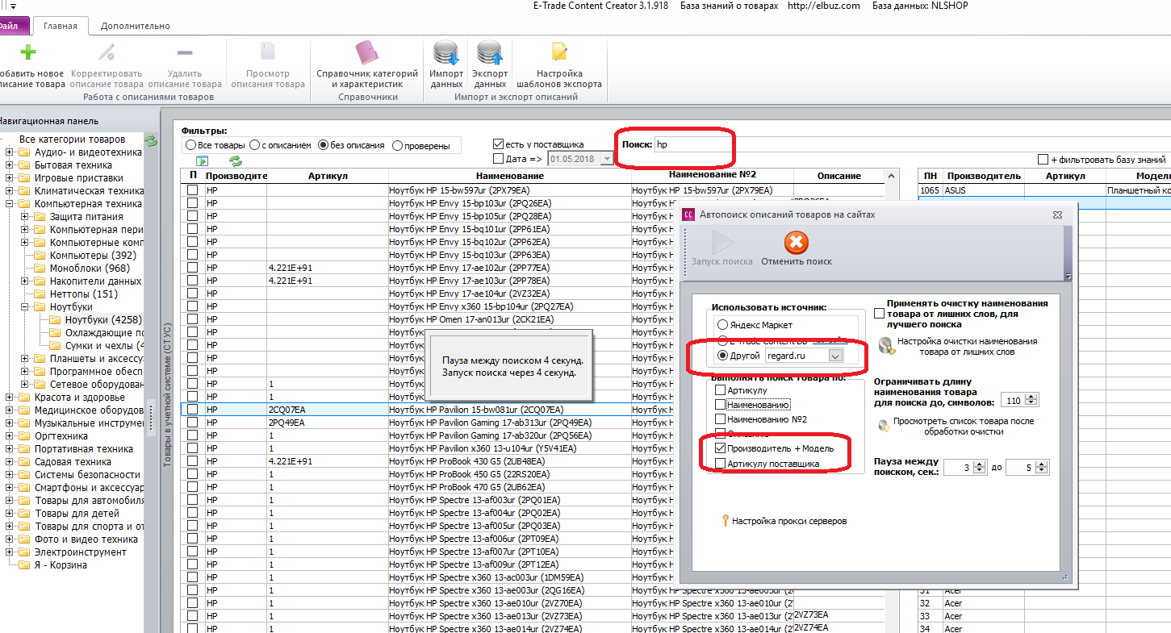This screenshot has height=633, width=1171.
Task: Check search by 'Наименованию №2' option
Action: (721, 419)
